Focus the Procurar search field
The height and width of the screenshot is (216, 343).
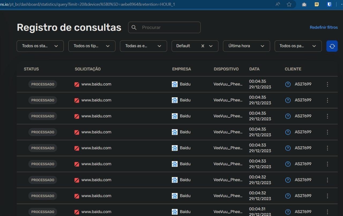click(x=164, y=27)
